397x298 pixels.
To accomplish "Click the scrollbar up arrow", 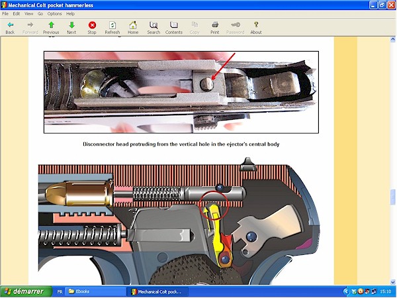I will (x=392, y=39).
